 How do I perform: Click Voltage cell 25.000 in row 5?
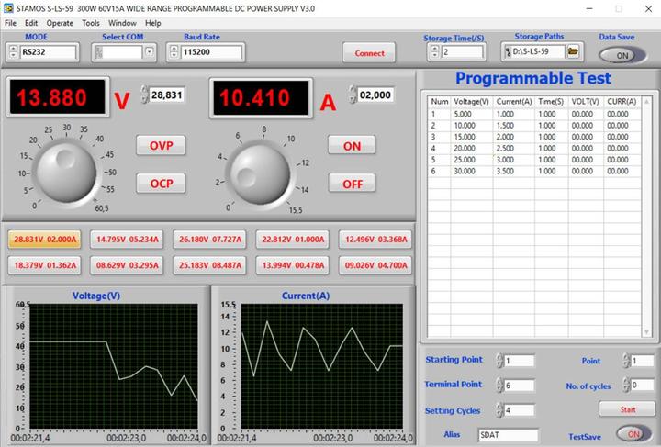(x=472, y=160)
